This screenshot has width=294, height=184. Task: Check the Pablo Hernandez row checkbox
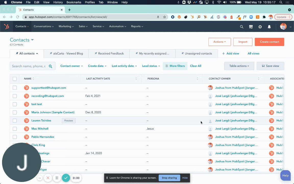coord(15,137)
